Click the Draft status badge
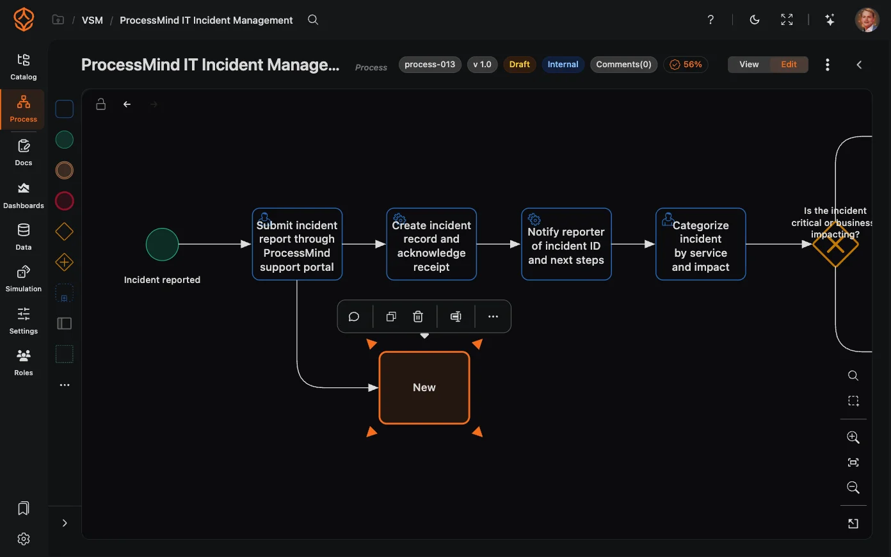The height and width of the screenshot is (557, 891). (520, 65)
